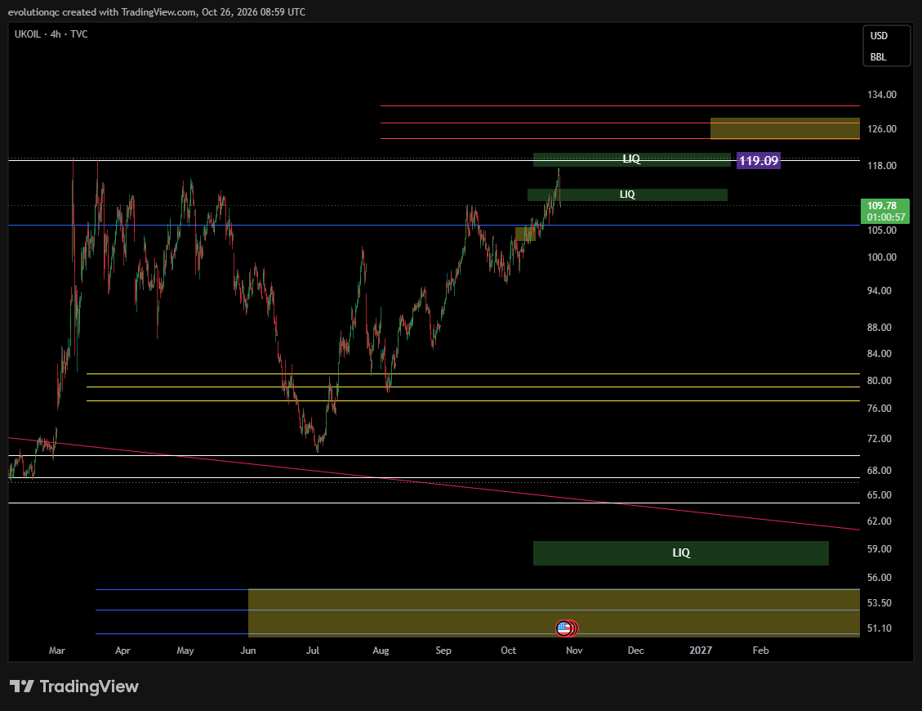Click the Aug label on time axis

point(381,651)
